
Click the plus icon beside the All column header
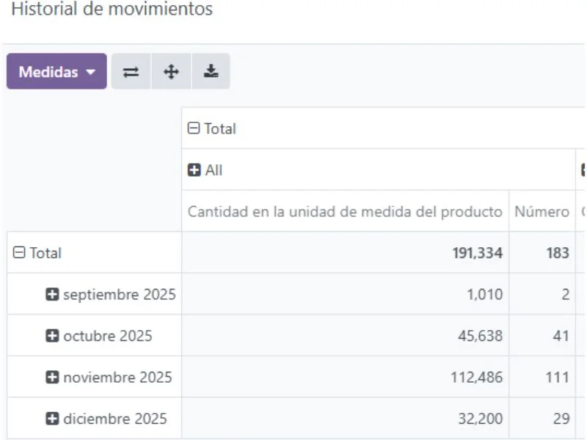coord(194,169)
